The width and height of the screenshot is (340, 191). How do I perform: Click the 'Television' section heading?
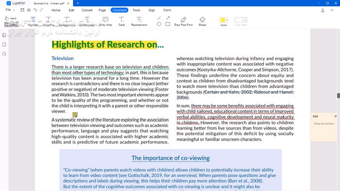pyautogui.click(x=63, y=58)
